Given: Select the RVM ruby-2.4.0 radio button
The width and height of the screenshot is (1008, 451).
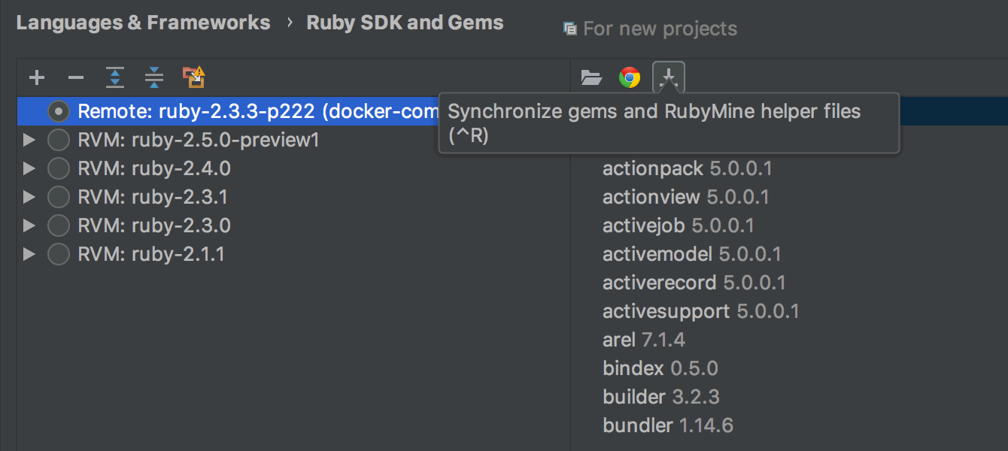Looking at the screenshot, I should 59,168.
